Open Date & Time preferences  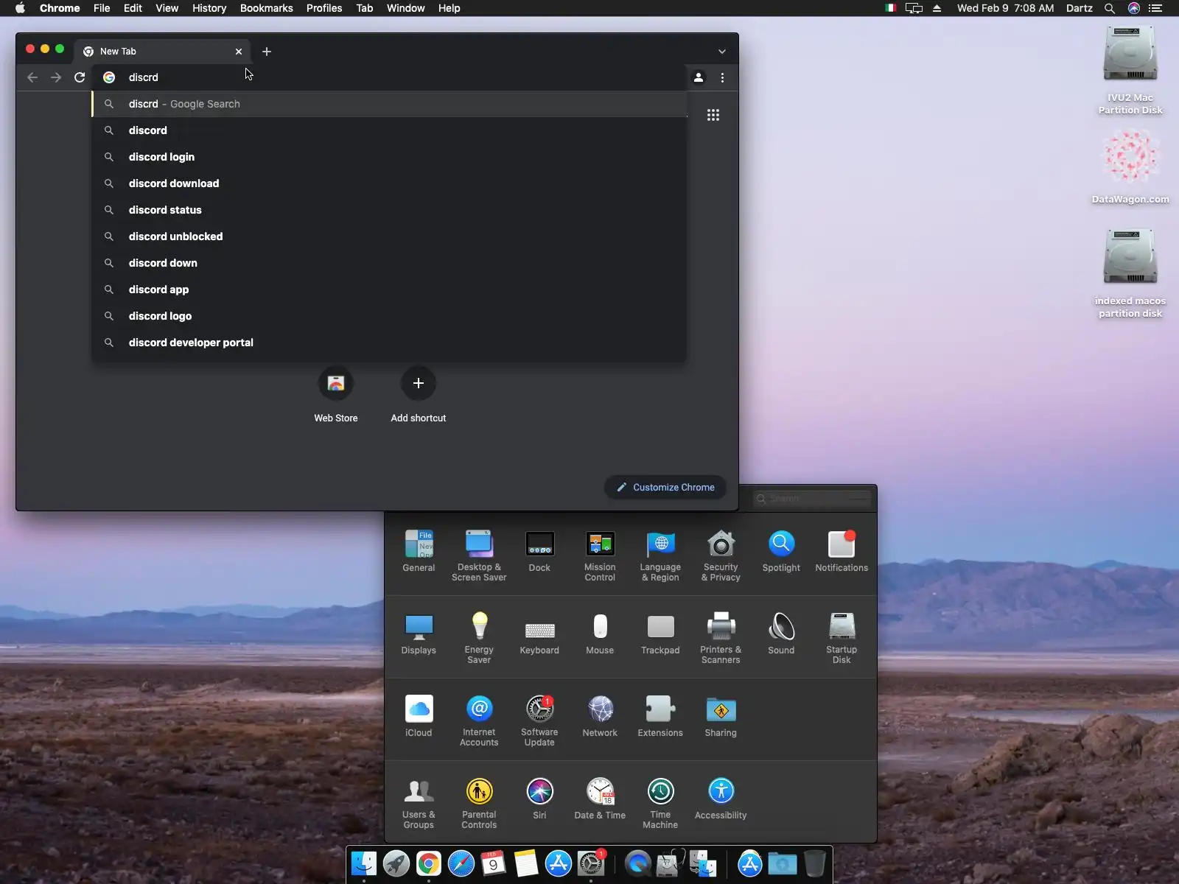pyautogui.click(x=600, y=798)
